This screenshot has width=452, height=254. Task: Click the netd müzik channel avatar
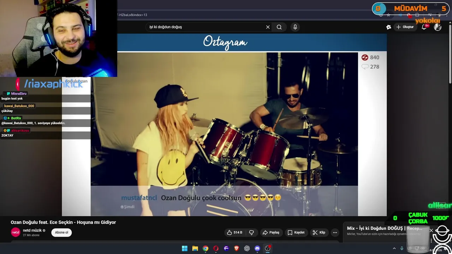pyautogui.click(x=16, y=232)
